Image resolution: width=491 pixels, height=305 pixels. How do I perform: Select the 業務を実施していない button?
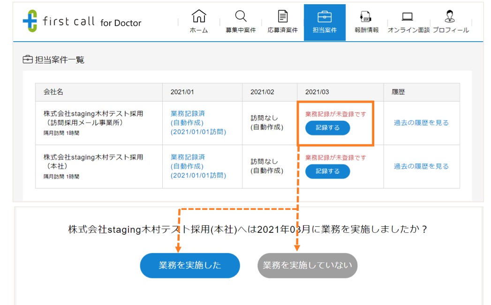(307, 265)
